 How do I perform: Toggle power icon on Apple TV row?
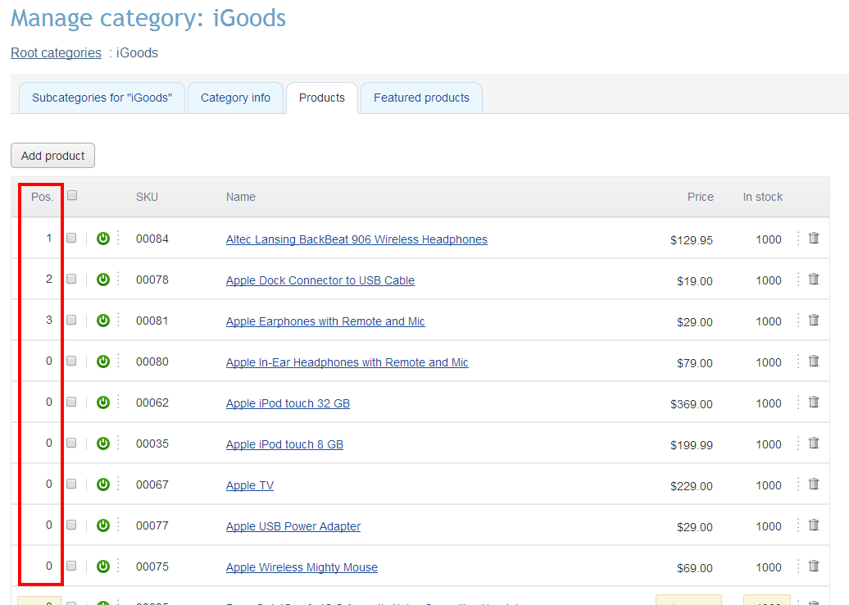point(103,484)
